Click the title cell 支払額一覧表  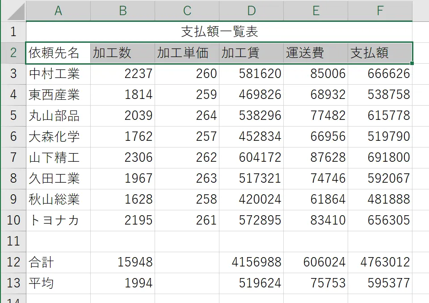pyautogui.click(x=219, y=32)
